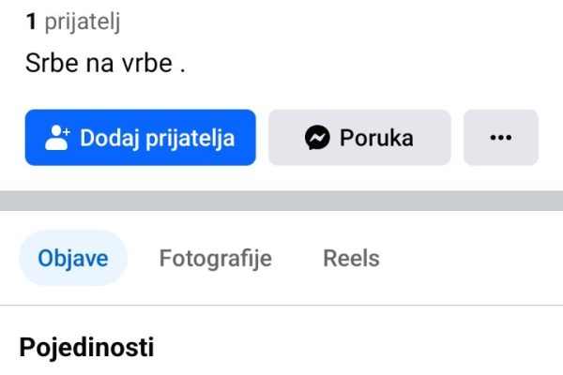Open the Fotografije tab
This screenshot has width=563, height=375.
coord(216,258)
